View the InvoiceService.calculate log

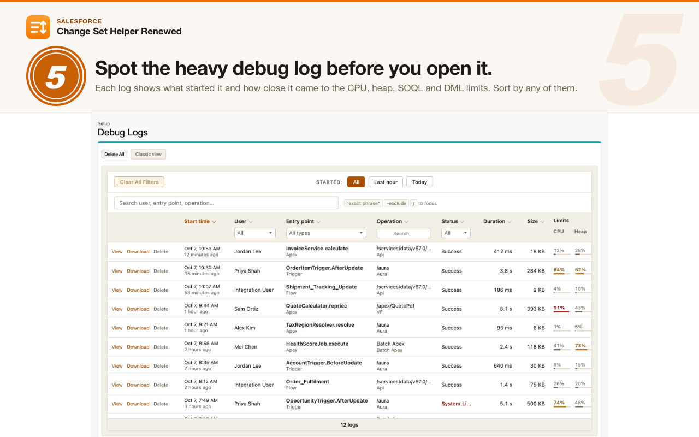coord(117,252)
